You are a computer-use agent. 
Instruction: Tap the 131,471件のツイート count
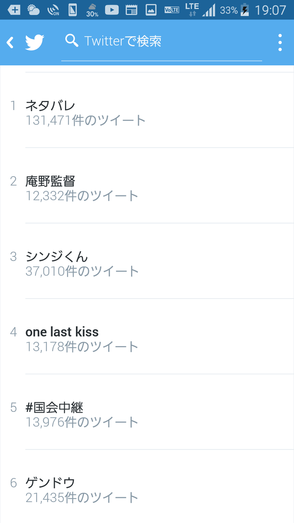tap(86, 120)
